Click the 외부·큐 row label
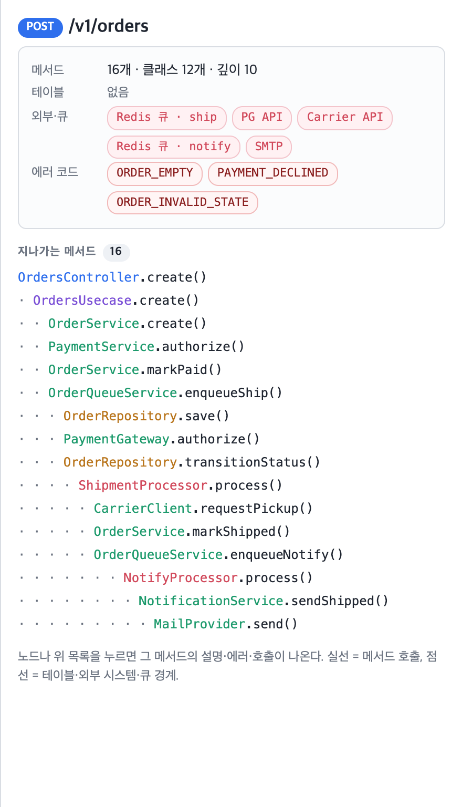 pyautogui.click(x=50, y=116)
